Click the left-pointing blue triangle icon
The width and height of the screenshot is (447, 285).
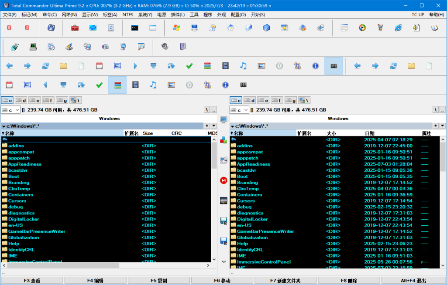45,85
